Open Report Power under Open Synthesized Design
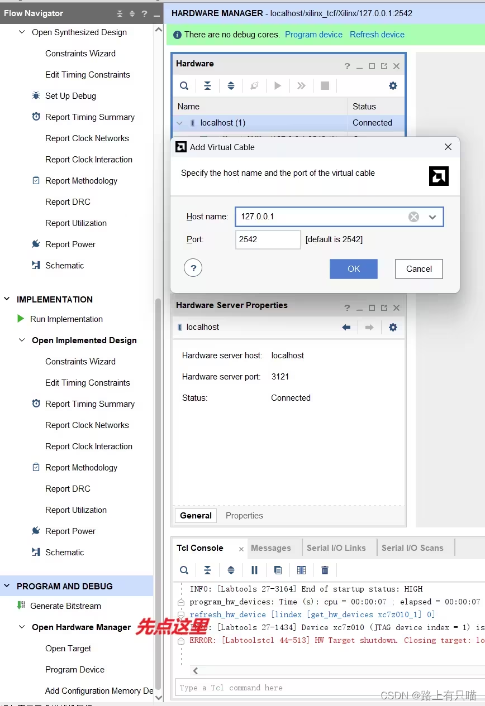Screen dimensions: 485x706 pos(70,244)
